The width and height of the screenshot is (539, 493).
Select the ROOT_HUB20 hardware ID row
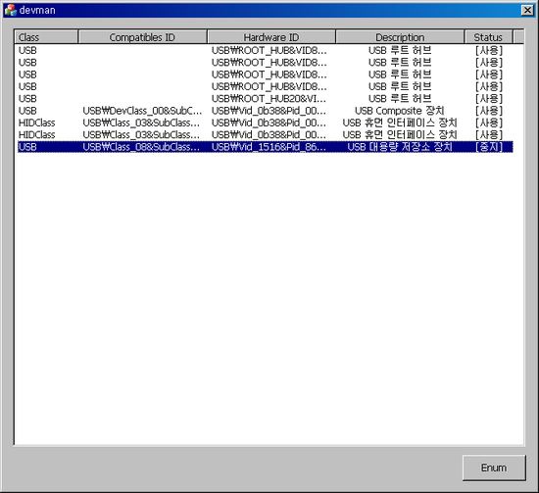[x=265, y=99]
